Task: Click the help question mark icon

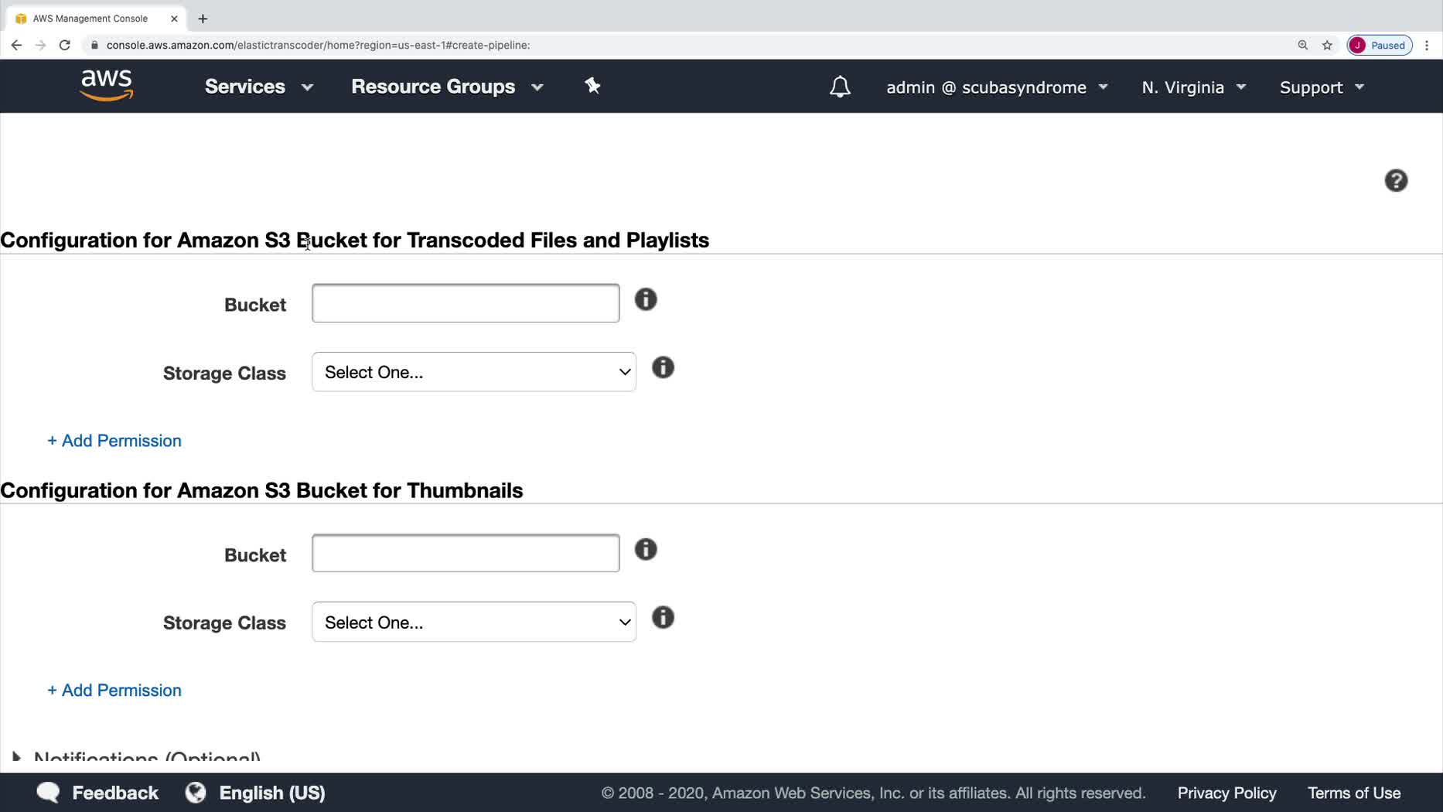Action: pos(1396,180)
